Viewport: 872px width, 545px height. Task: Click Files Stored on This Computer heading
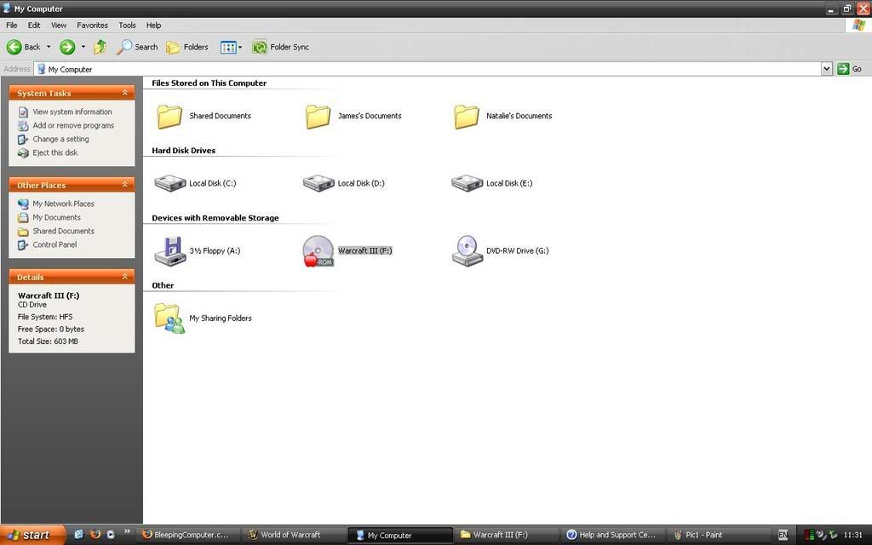pos(209,83)
